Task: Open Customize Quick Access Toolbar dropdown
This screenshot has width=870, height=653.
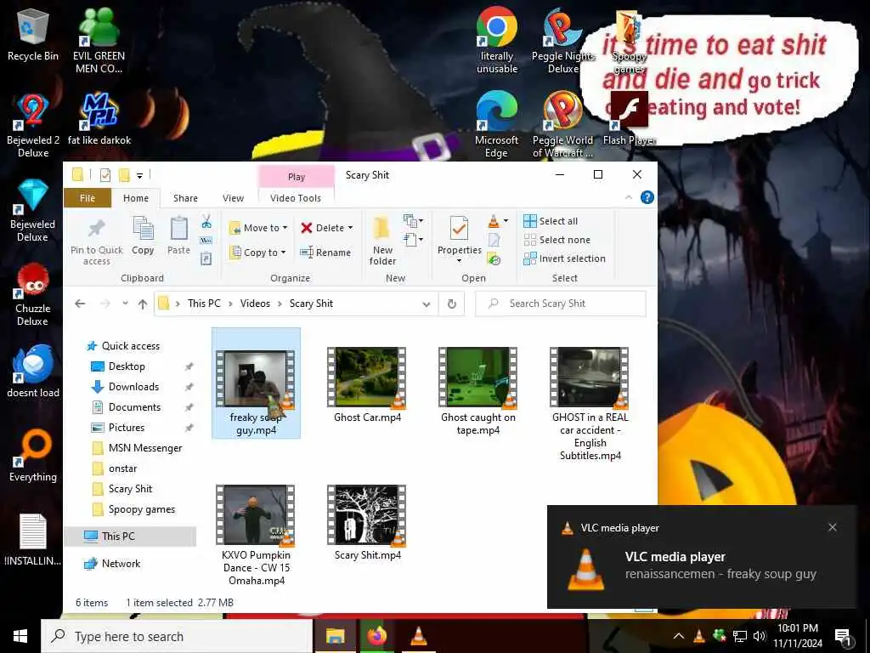Action: [x=139, y=176]
